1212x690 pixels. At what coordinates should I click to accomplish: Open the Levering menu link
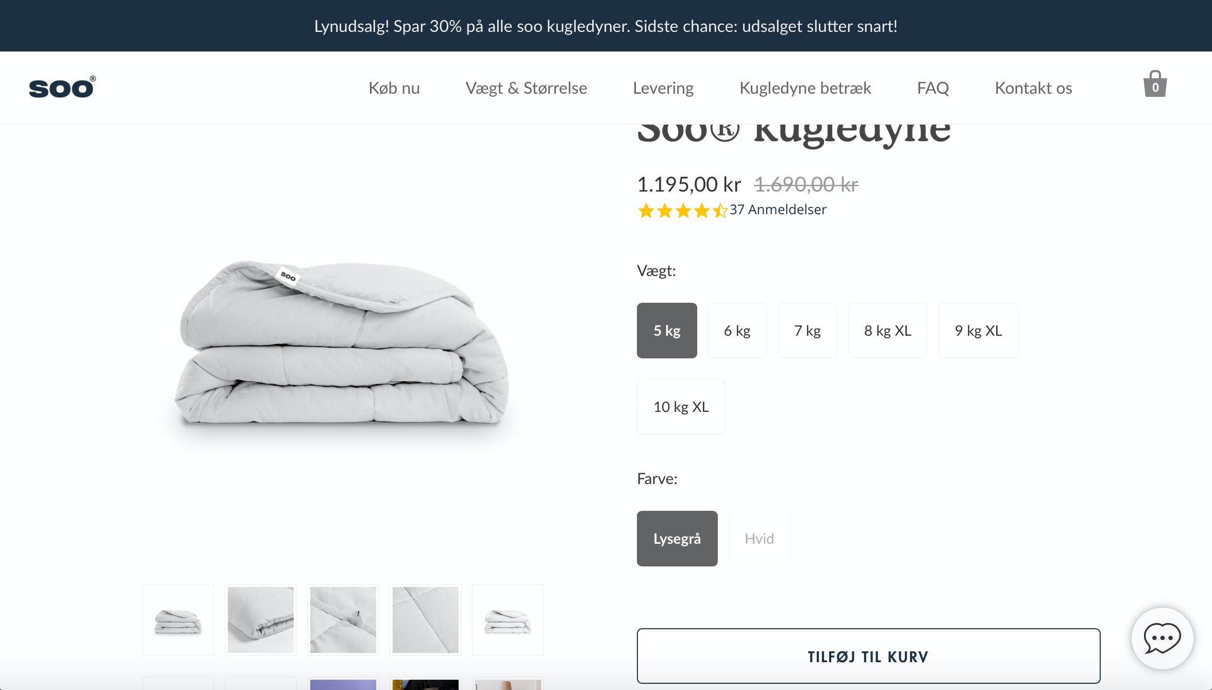coord(663,88)
